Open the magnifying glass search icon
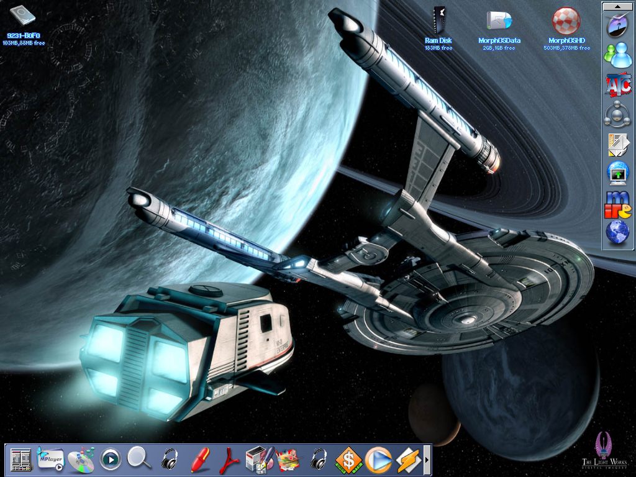The height and width of the screenshot is (477, 636). point(139,458)
